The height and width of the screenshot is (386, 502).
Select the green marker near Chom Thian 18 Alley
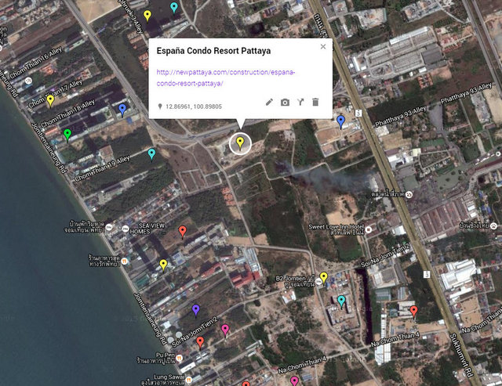pyautogui.click(x=67, y=135)
